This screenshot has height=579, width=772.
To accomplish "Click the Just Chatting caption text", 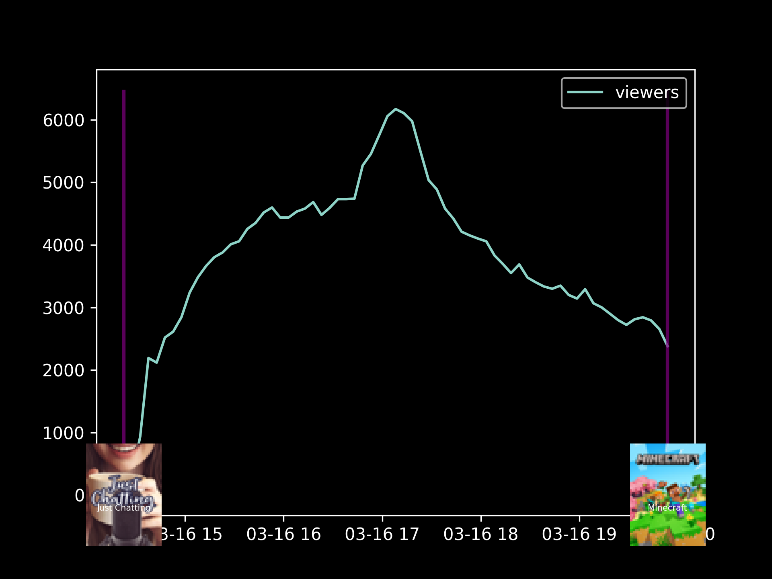I will (123, 508).
